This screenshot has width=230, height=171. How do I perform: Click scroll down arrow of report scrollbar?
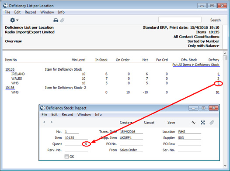225,166
